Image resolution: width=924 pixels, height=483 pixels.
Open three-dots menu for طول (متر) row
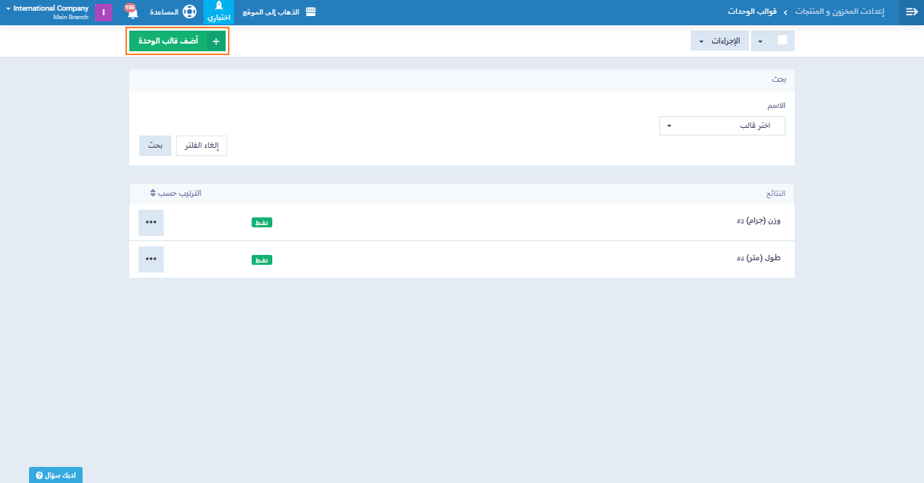151,259
